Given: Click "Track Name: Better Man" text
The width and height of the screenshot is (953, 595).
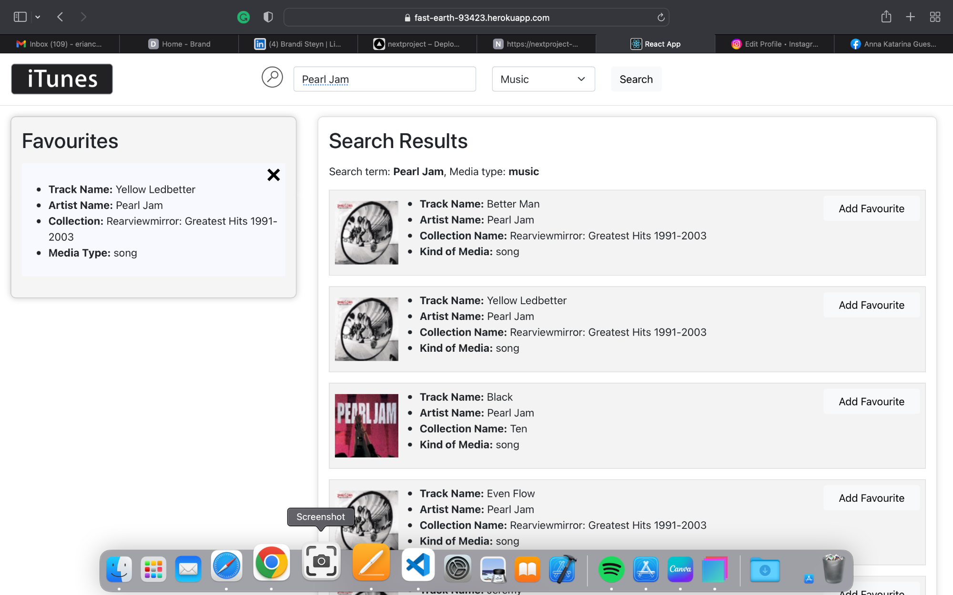Looking at the screenshot, I should coord(479,204).
